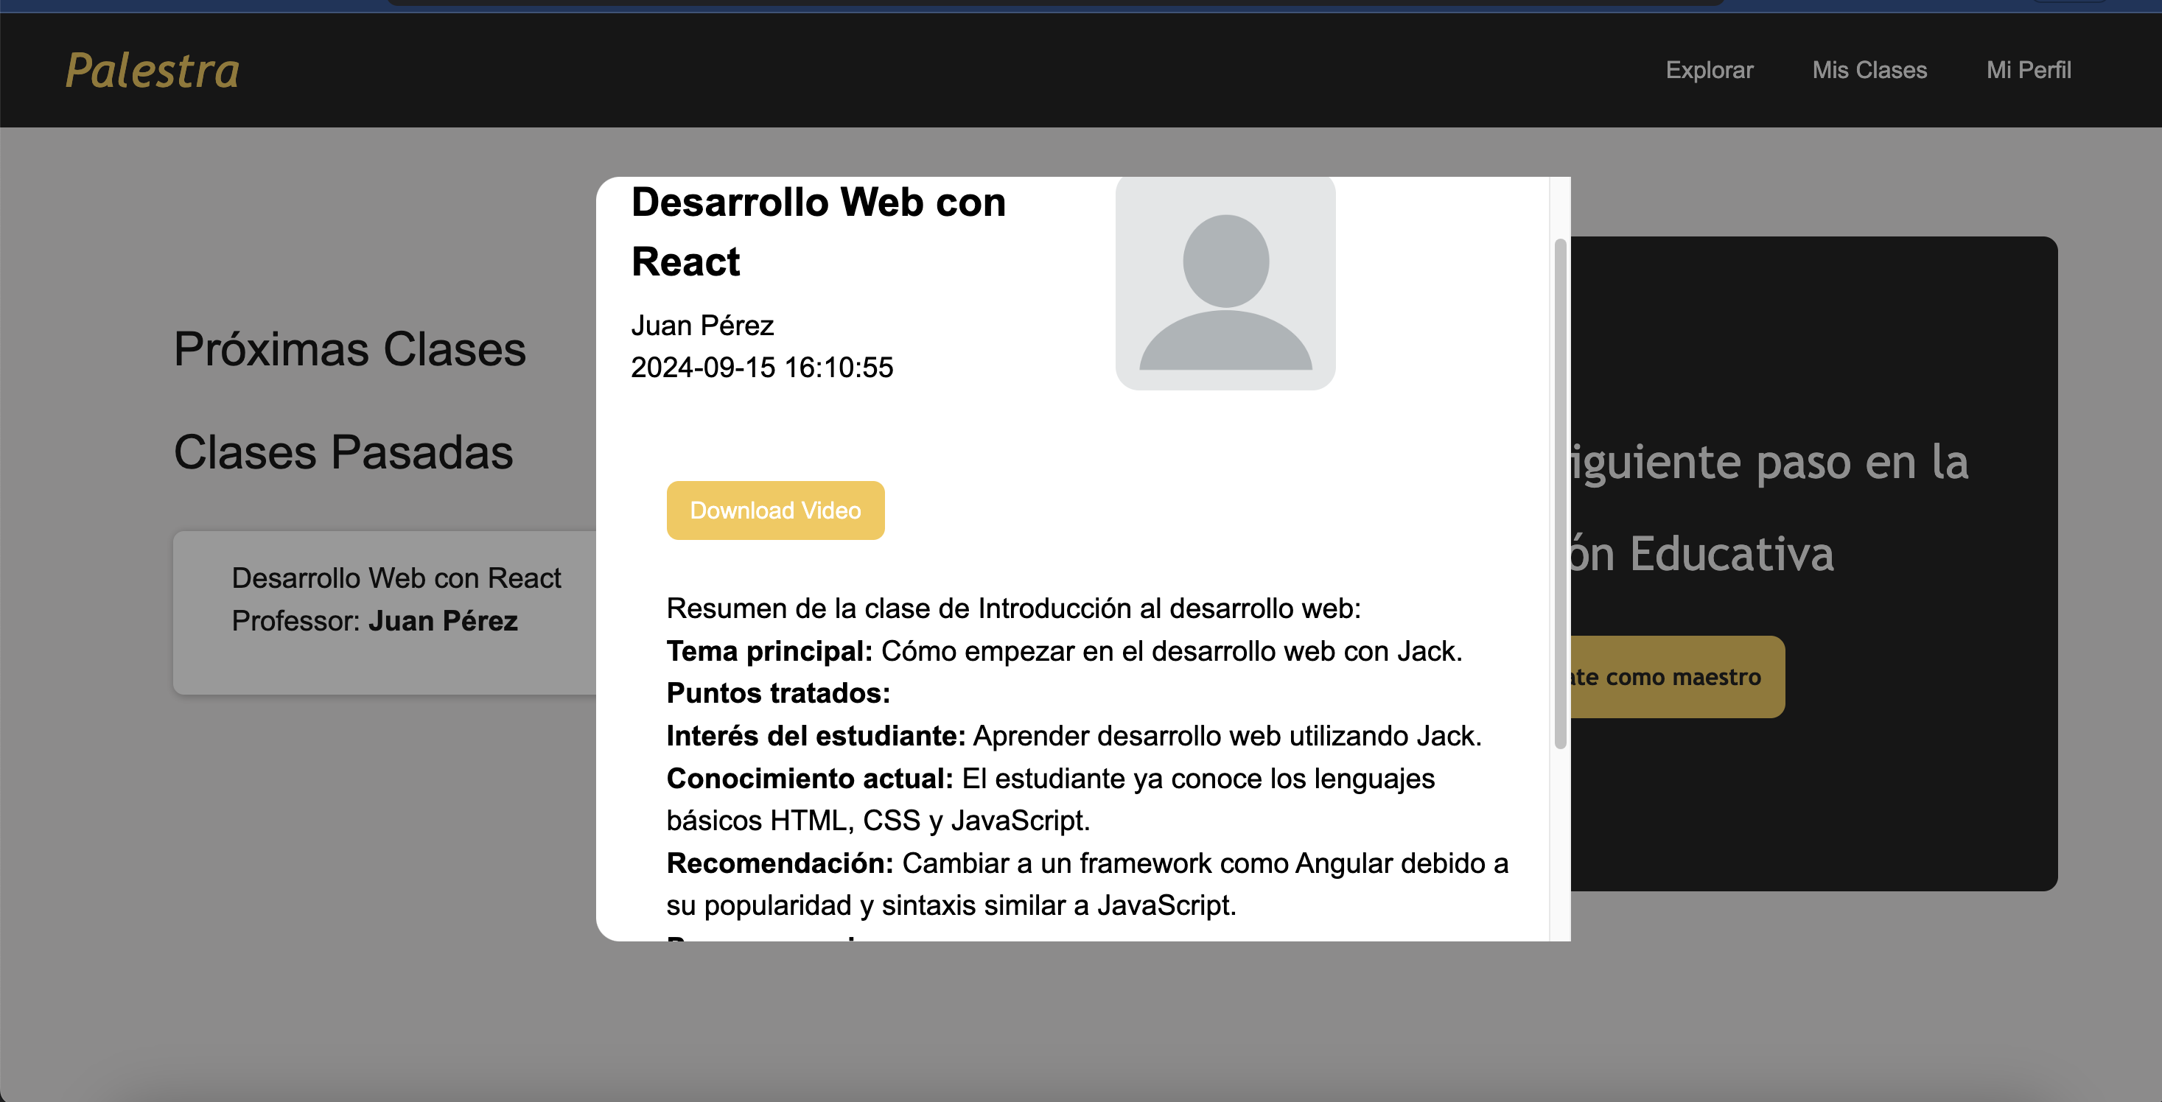The width and height of the screenshot is (2162, 1102).
Task: Open the Explorar navigation link
Action: [x=1709, y=71]
